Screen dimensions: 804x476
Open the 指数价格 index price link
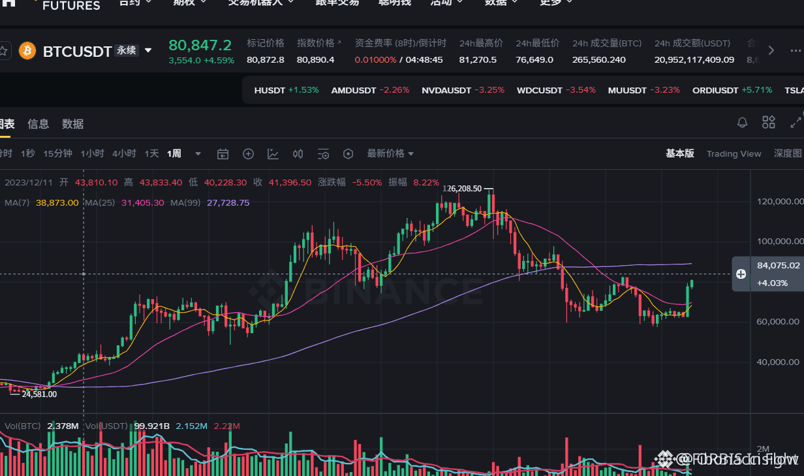click(x=319, y=43)
